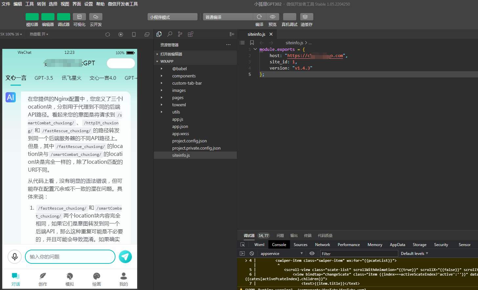
Task: Open the visualization (可视化) tool
Action: (x=79, y=17)
